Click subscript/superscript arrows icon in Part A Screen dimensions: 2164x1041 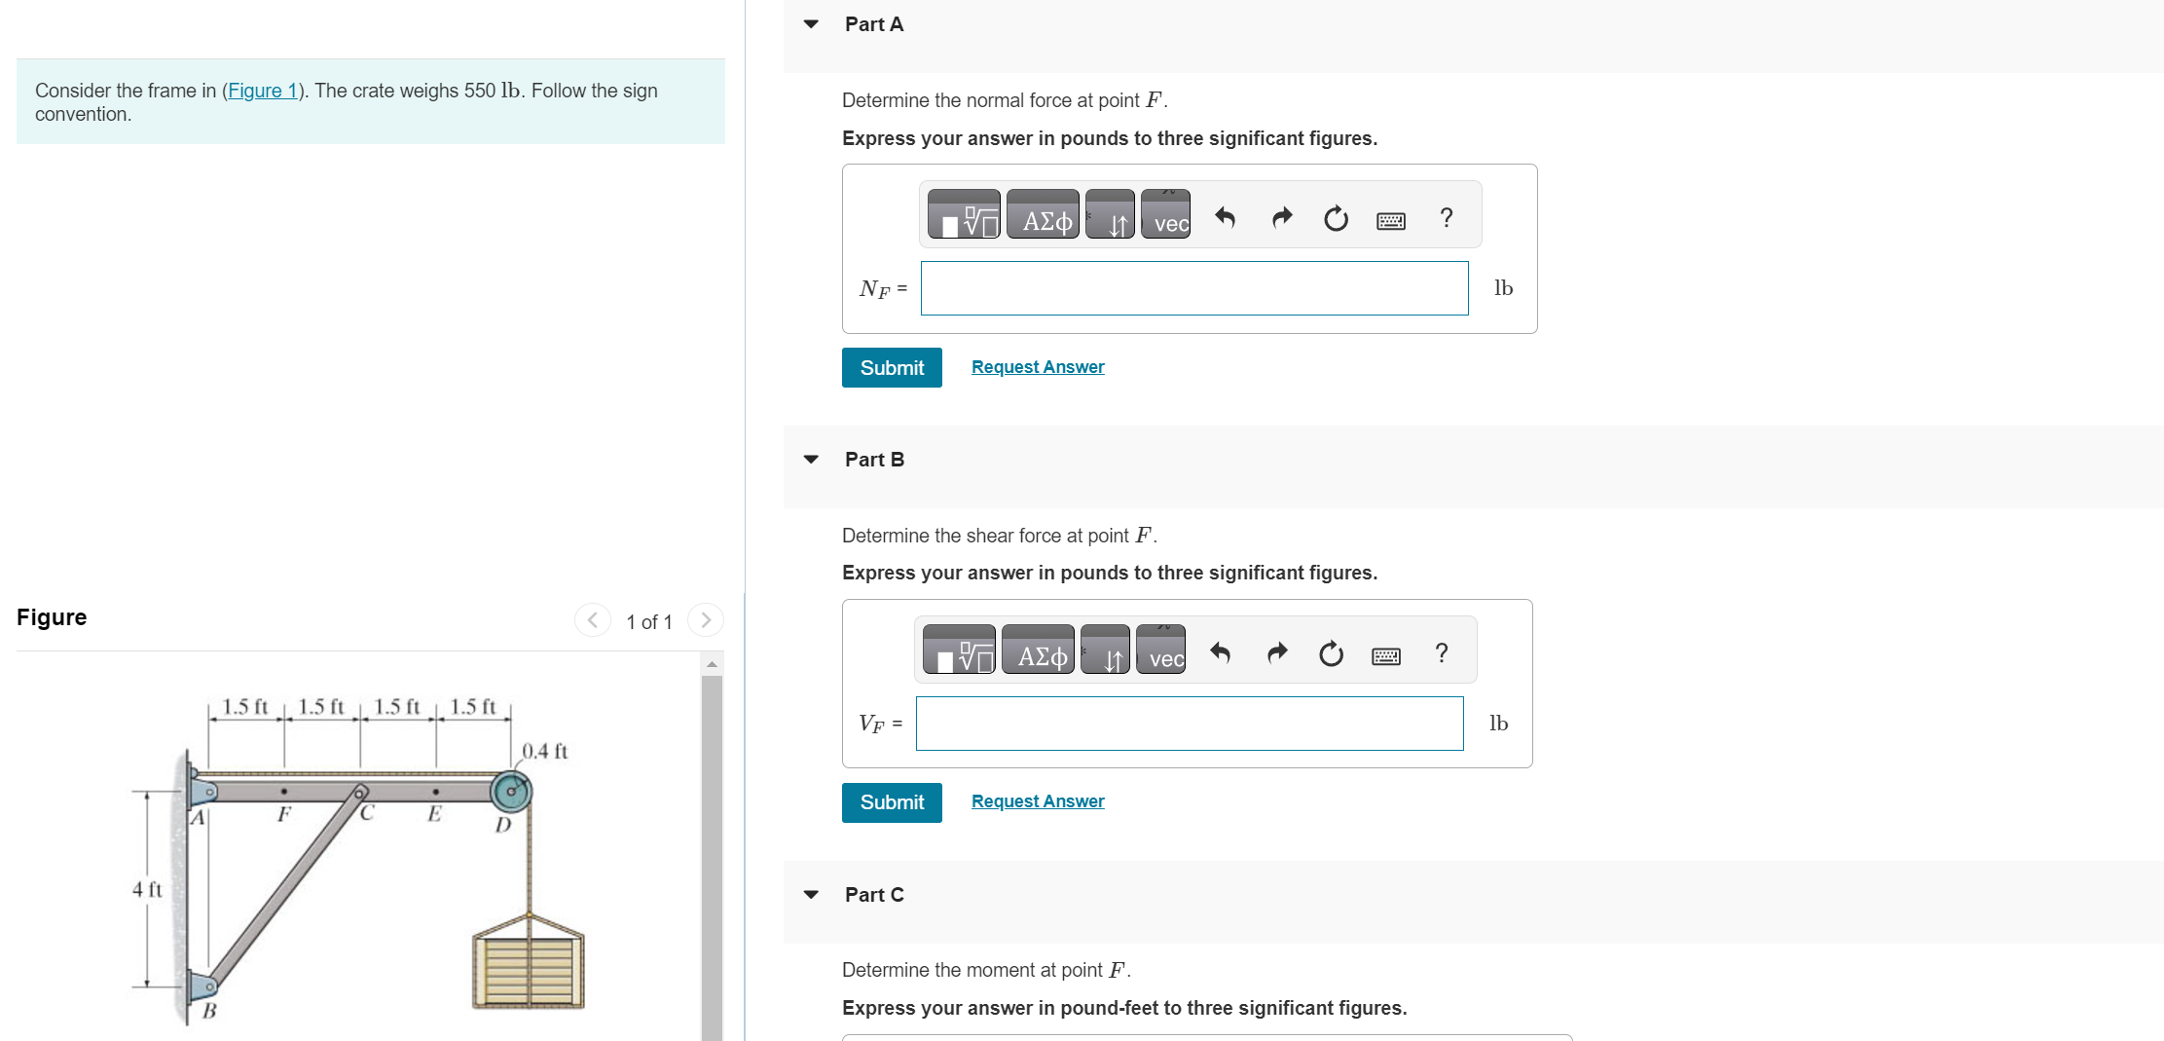point(1110,215)
